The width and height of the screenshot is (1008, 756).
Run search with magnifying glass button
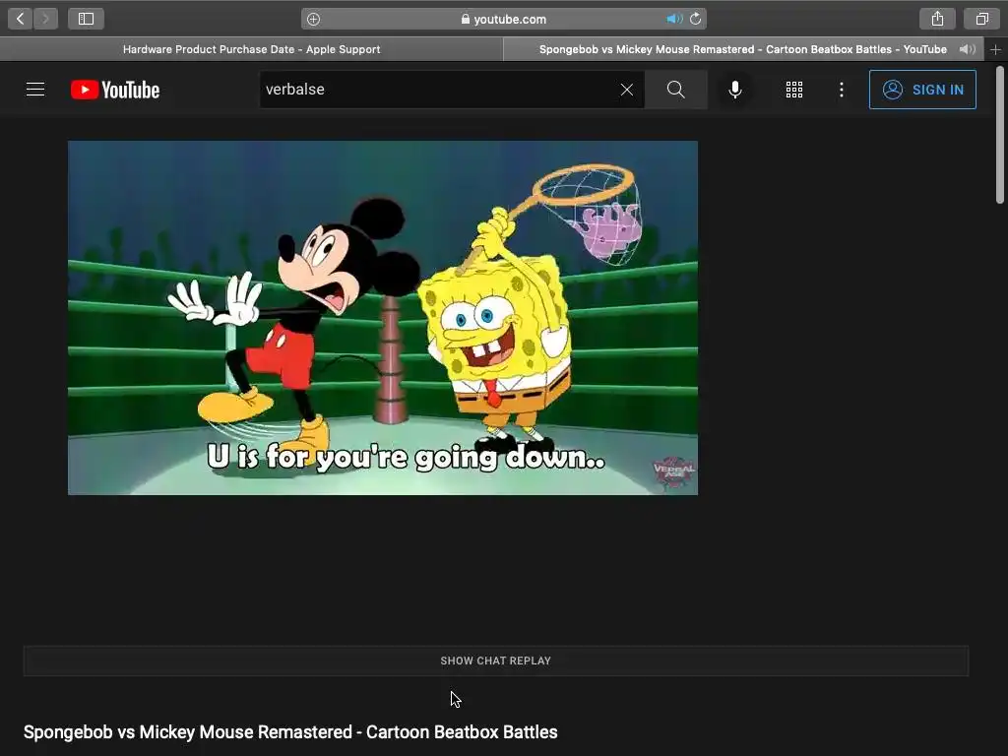675,90
